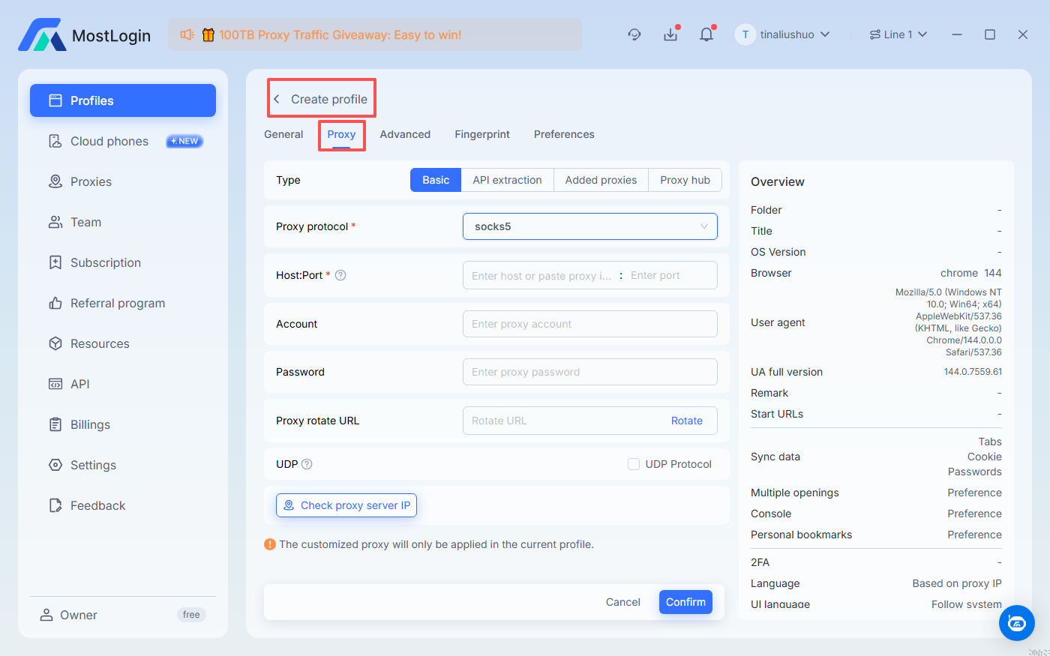Click the Host:Port help question icon

(340, 275)
